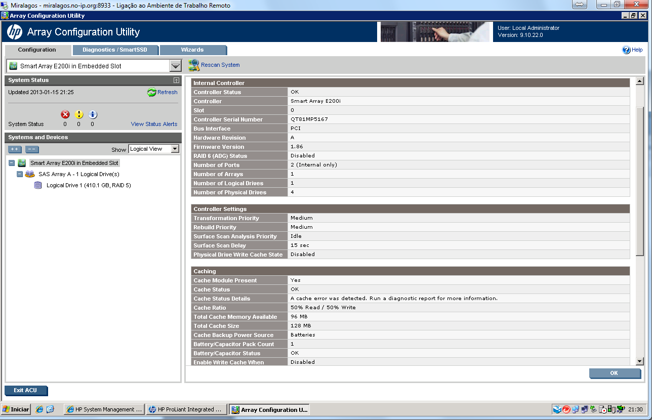652x420 pixels.
Task: Click the second quick launch browser icon
Action: pos(50,409)
